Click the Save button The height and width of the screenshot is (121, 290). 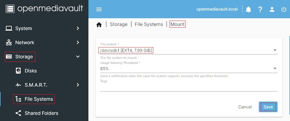click(268, 107)
